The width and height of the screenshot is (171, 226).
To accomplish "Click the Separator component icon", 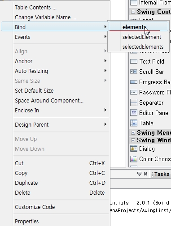I will coord(134,102).
